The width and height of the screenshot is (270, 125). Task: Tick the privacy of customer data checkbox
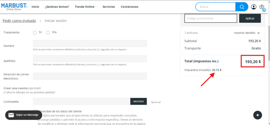pyautogui.click(x=35, y=111)
